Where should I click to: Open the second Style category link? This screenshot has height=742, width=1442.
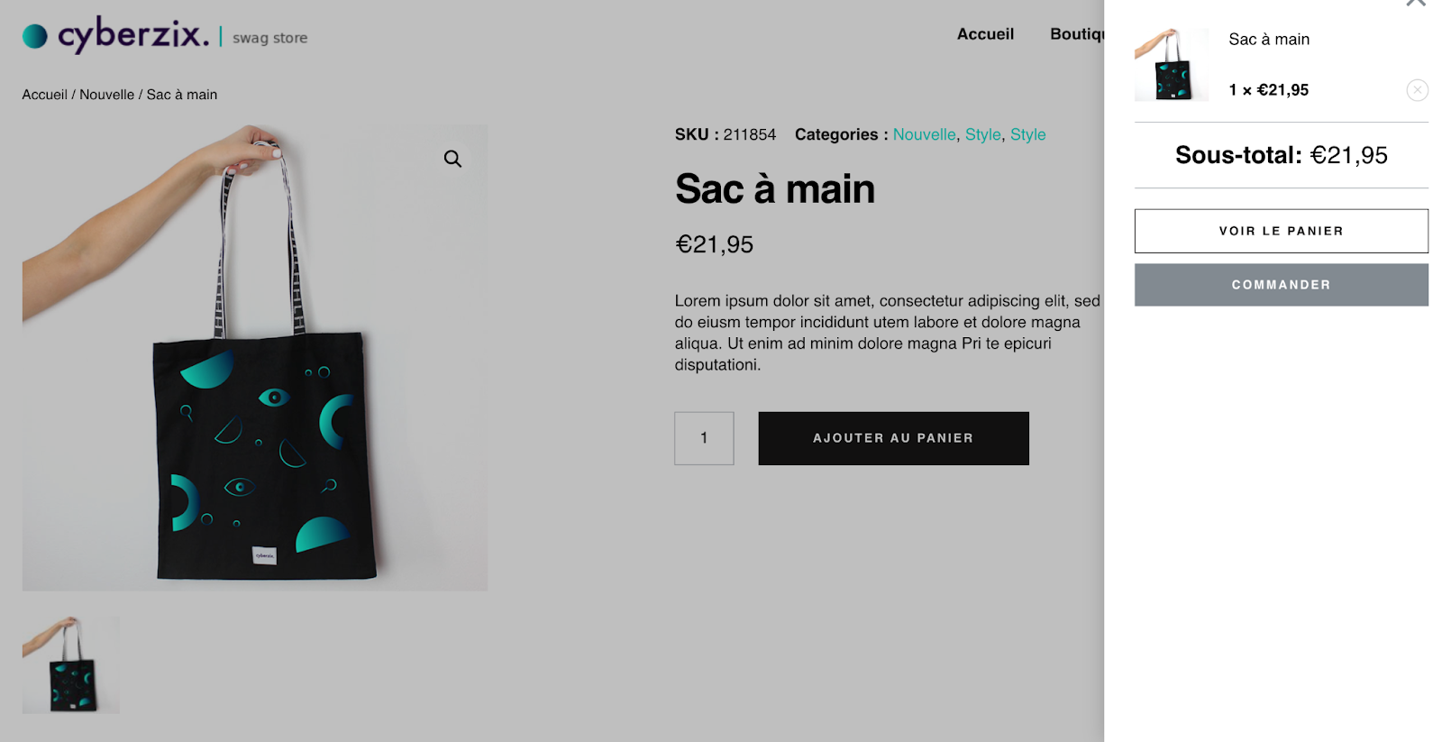point(1027,134)
